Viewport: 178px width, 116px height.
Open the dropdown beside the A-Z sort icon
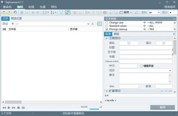56,12
